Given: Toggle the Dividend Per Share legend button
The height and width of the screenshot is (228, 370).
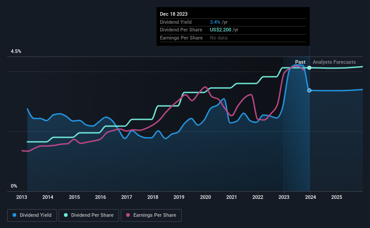Looking at the screenshot, I should point(89,215).
